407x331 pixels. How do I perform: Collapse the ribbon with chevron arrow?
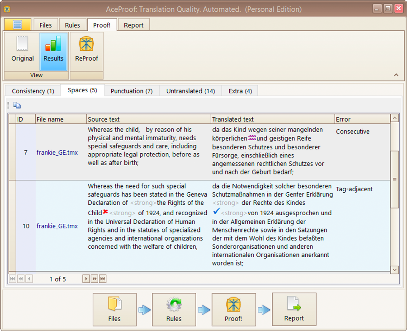[x=396, y=75]
